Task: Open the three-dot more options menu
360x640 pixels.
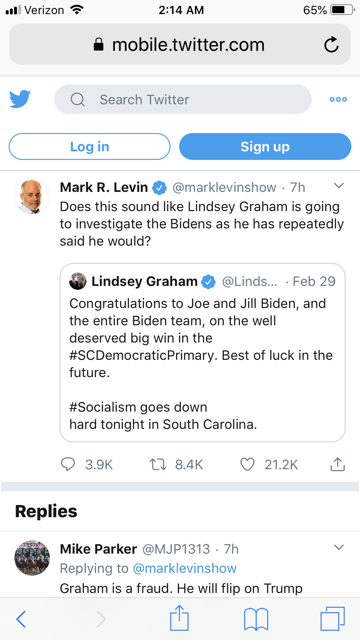Action: click(338, 99)
